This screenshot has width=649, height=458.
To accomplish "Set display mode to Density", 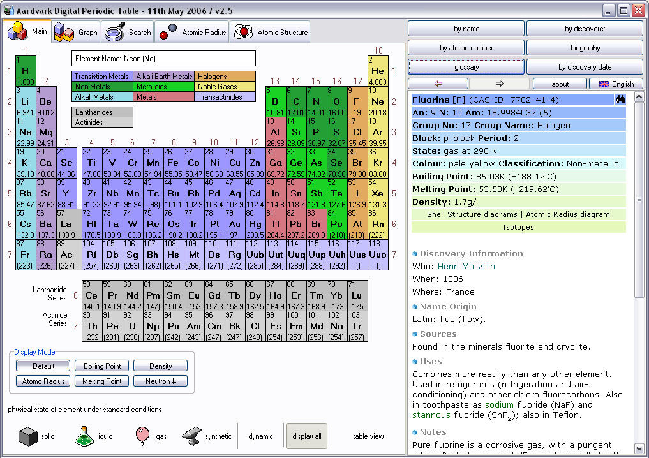I will click(x=160, y=366).
